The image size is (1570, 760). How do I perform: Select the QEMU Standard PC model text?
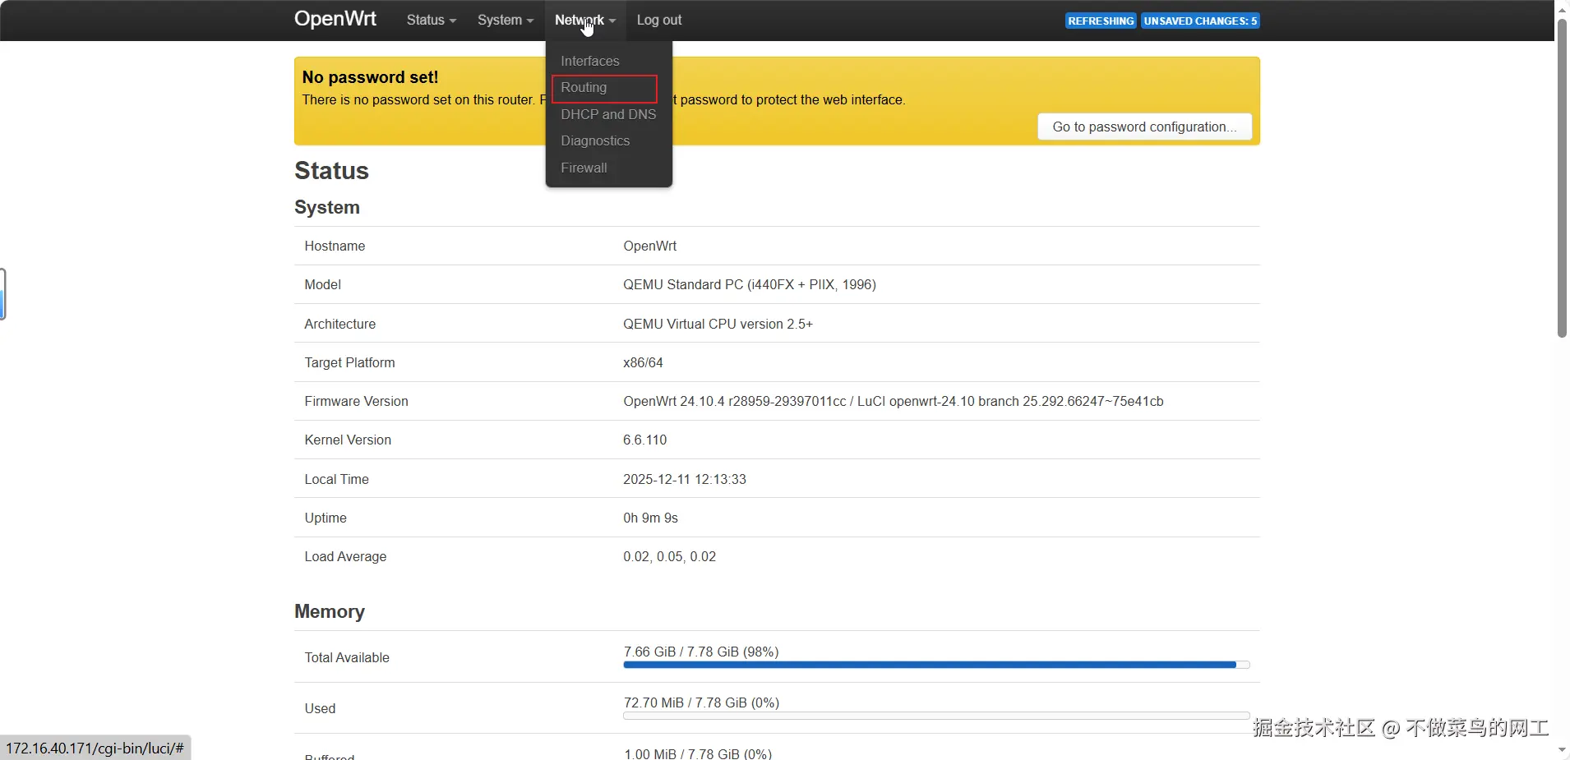click(749, 284)
